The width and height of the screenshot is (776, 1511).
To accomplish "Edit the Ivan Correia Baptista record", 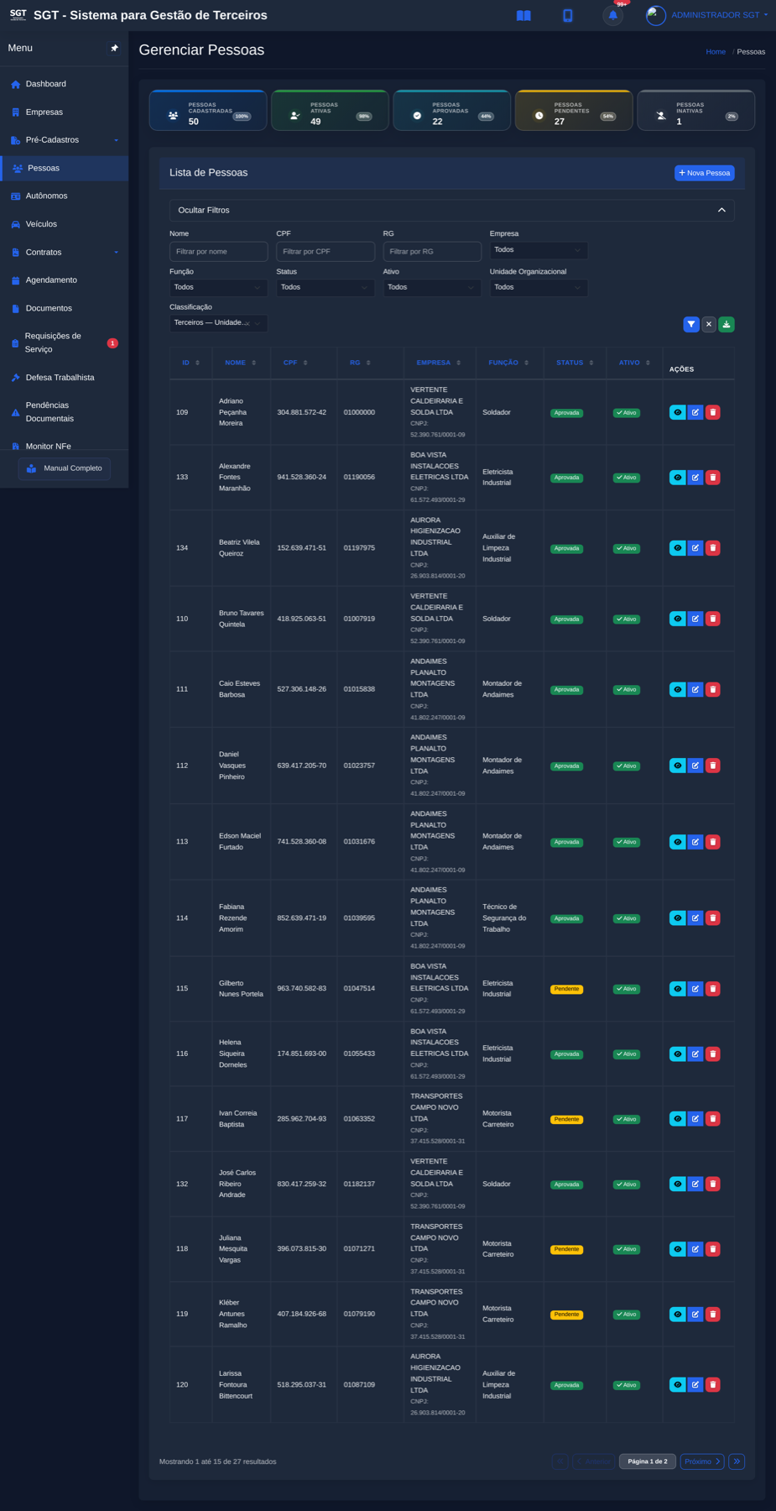I will [695, 1119].
